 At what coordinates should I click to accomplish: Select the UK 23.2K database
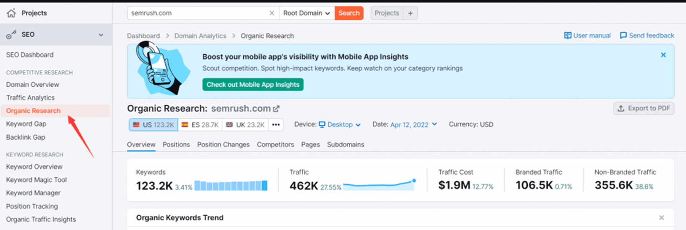pyautogui.click(x=245, y=125)
